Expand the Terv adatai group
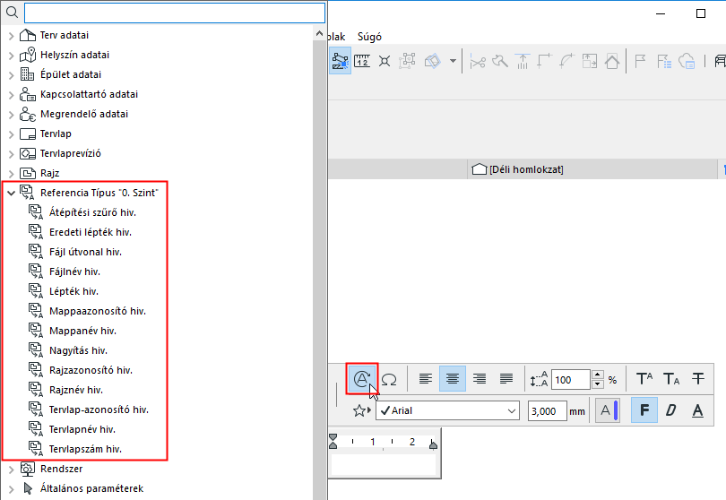 pyautogui.click(x=11, y=36)
